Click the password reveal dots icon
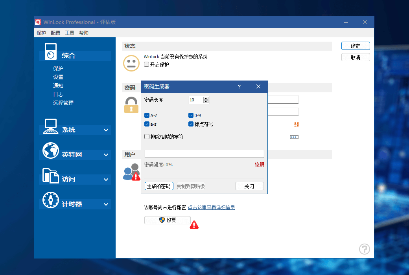This screenshot has width=409, height=275. click(x=294, y=137)
